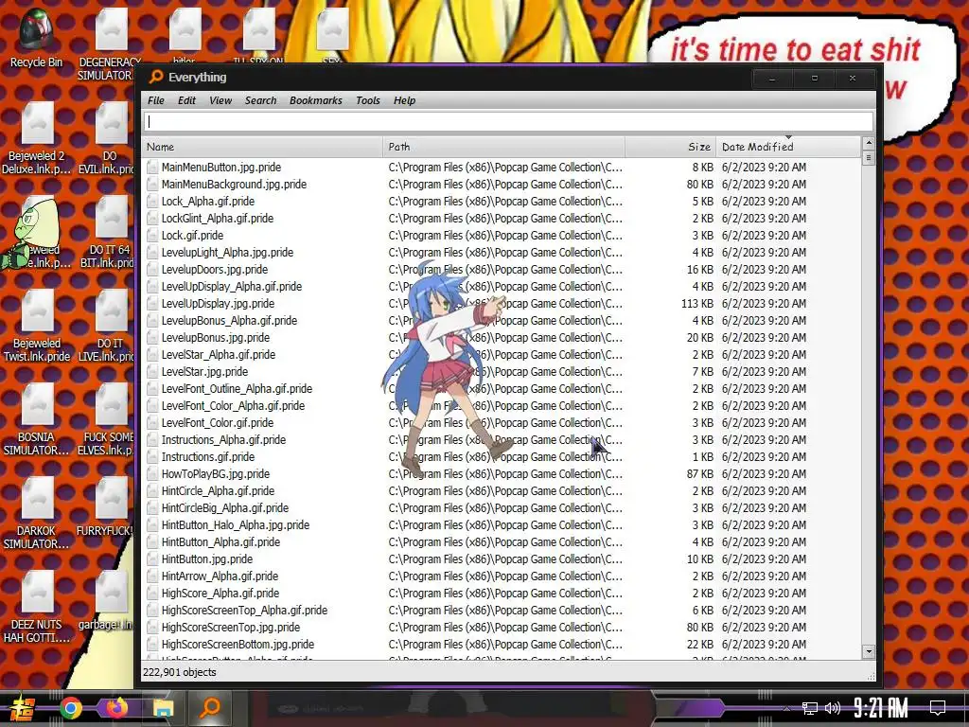Open the Edit menu
This screenshot has width=969, height=727.
point(186,100)
